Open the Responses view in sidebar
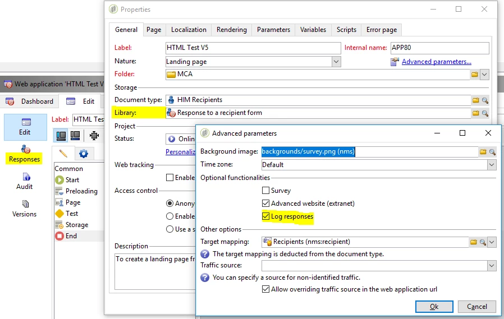Screen dimensions: 504x319 coord(25,154)
